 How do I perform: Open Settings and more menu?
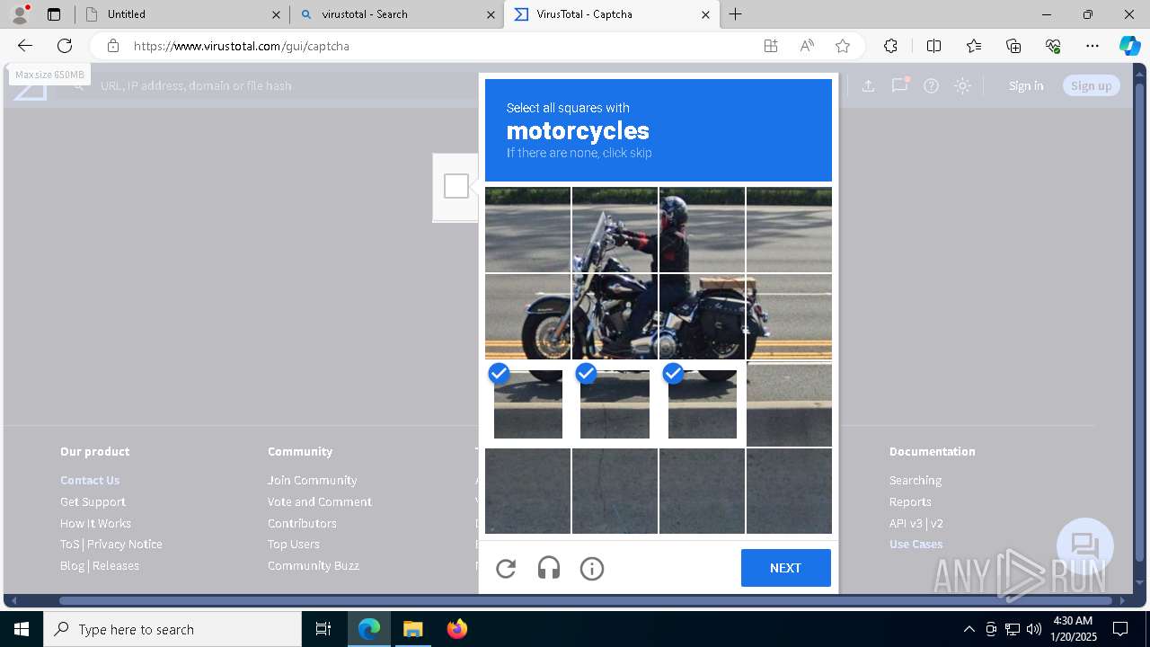point(1092,46)
